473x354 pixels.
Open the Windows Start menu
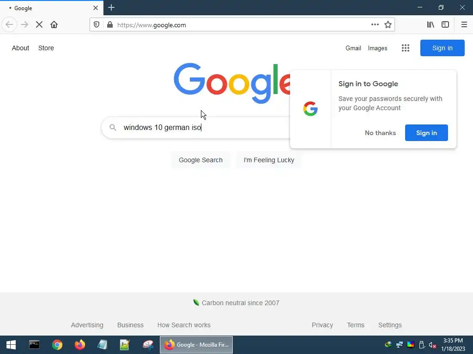click(x=11, y=345)
